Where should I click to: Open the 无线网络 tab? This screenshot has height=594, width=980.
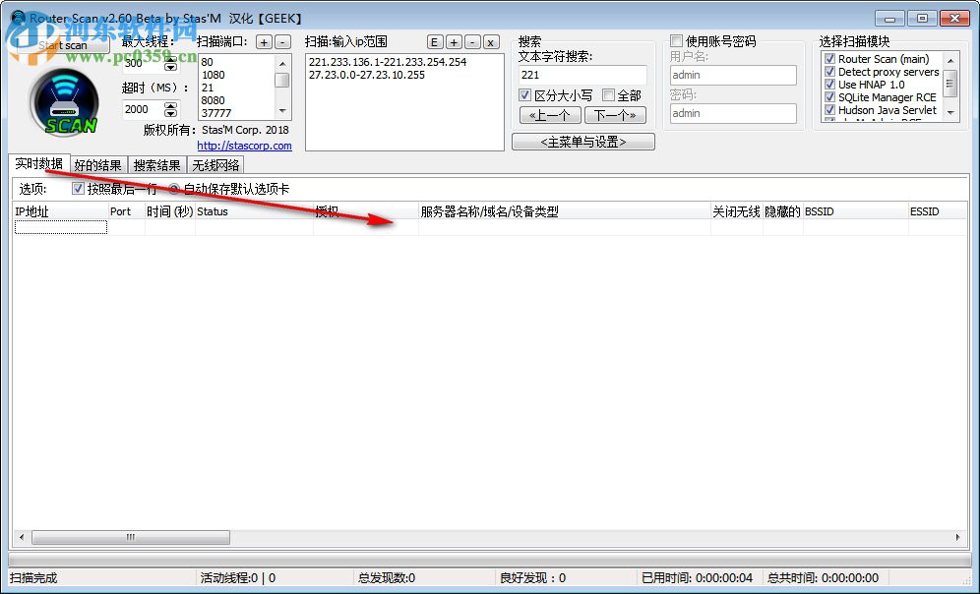(214, 164)
